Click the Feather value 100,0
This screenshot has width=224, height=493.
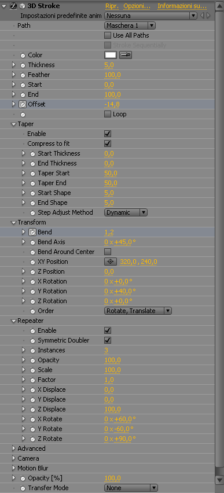point(113,75)
